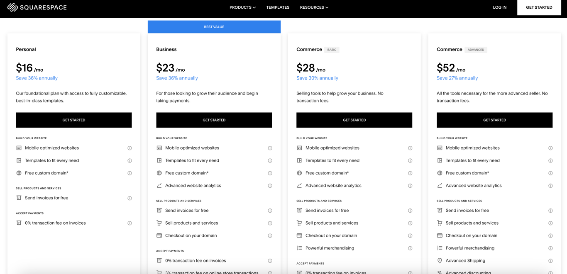
Task: Show info for Commerce Basic Powerful merchandising
Action: point(410,248)
